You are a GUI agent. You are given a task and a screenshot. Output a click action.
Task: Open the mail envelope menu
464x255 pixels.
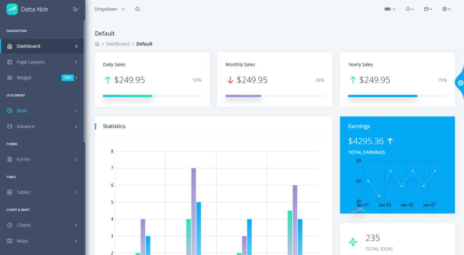point(427,9)
